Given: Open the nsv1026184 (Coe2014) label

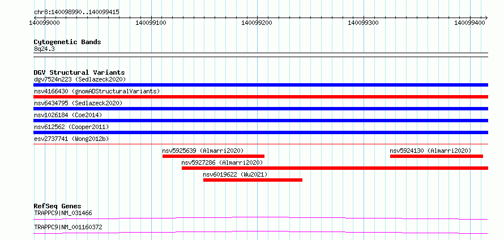Looking at the screenshot, I should pos(68,115).
